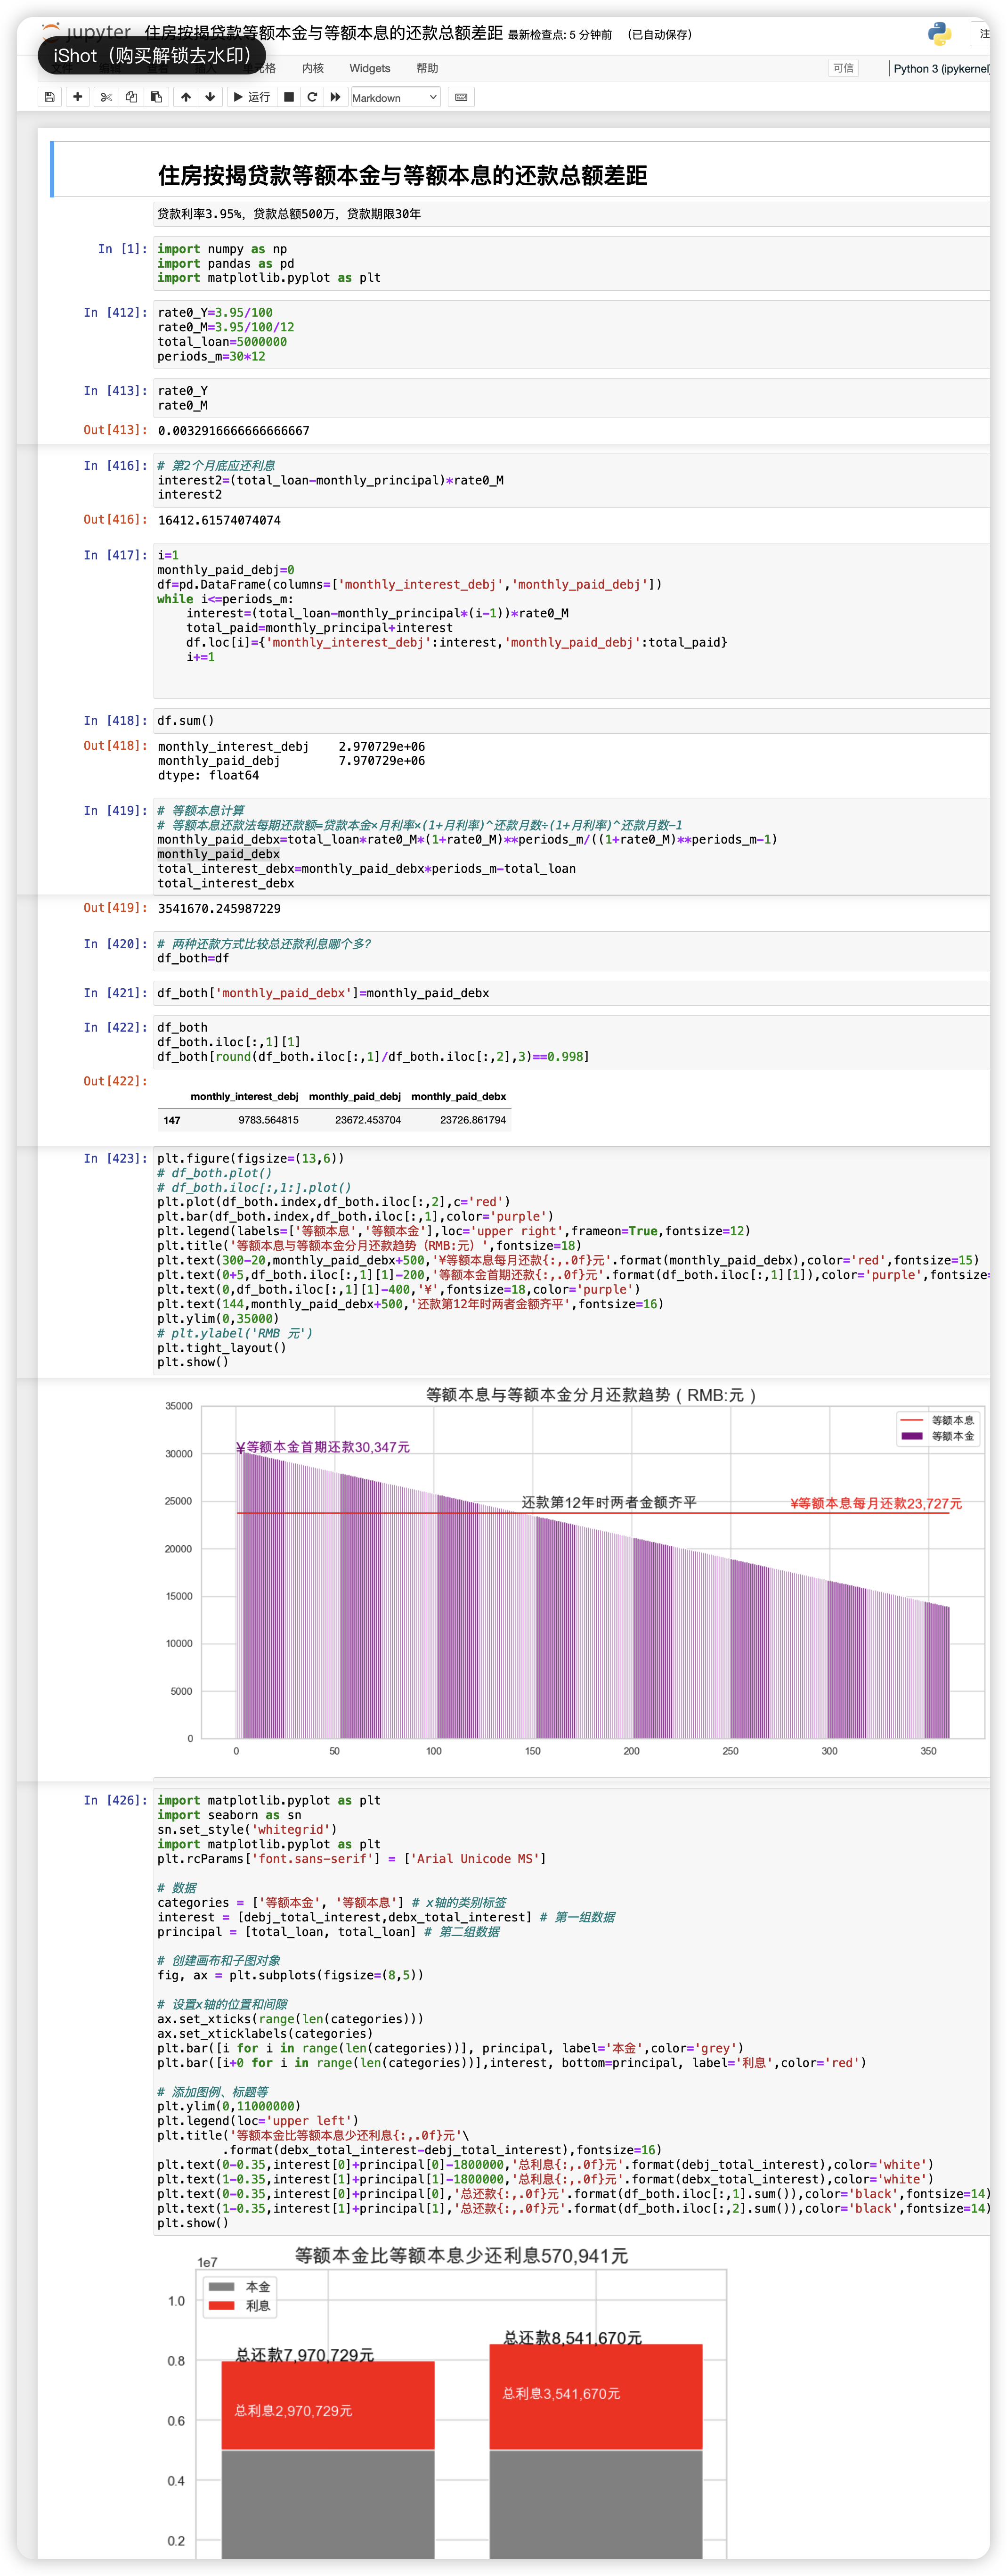Screen dimensions: 1007x2576
Task: Click the notebook title to rename
Action: pos(323,33)
